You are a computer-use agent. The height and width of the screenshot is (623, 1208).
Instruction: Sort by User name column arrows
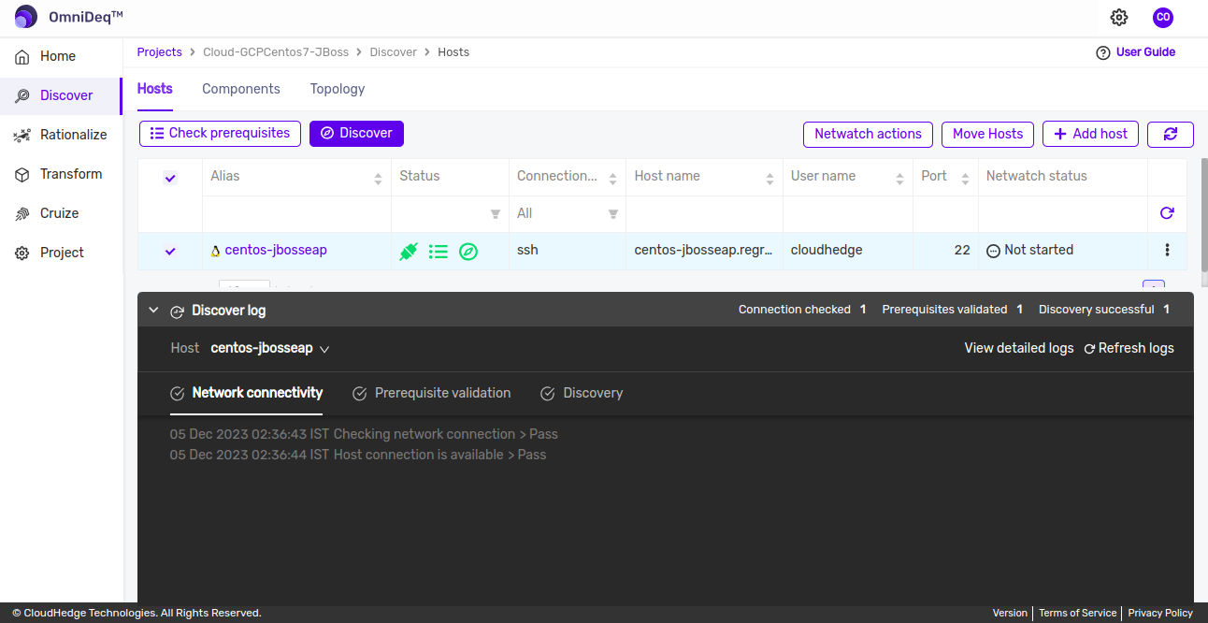coord(899,178)
